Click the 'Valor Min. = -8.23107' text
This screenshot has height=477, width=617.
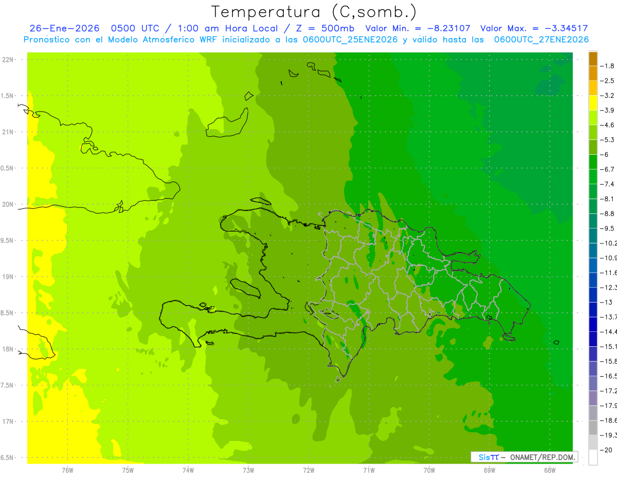point(418,29)
